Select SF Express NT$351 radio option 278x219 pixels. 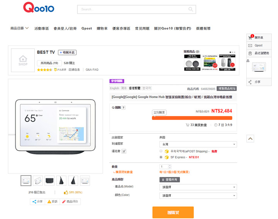[x=161, y=157]
